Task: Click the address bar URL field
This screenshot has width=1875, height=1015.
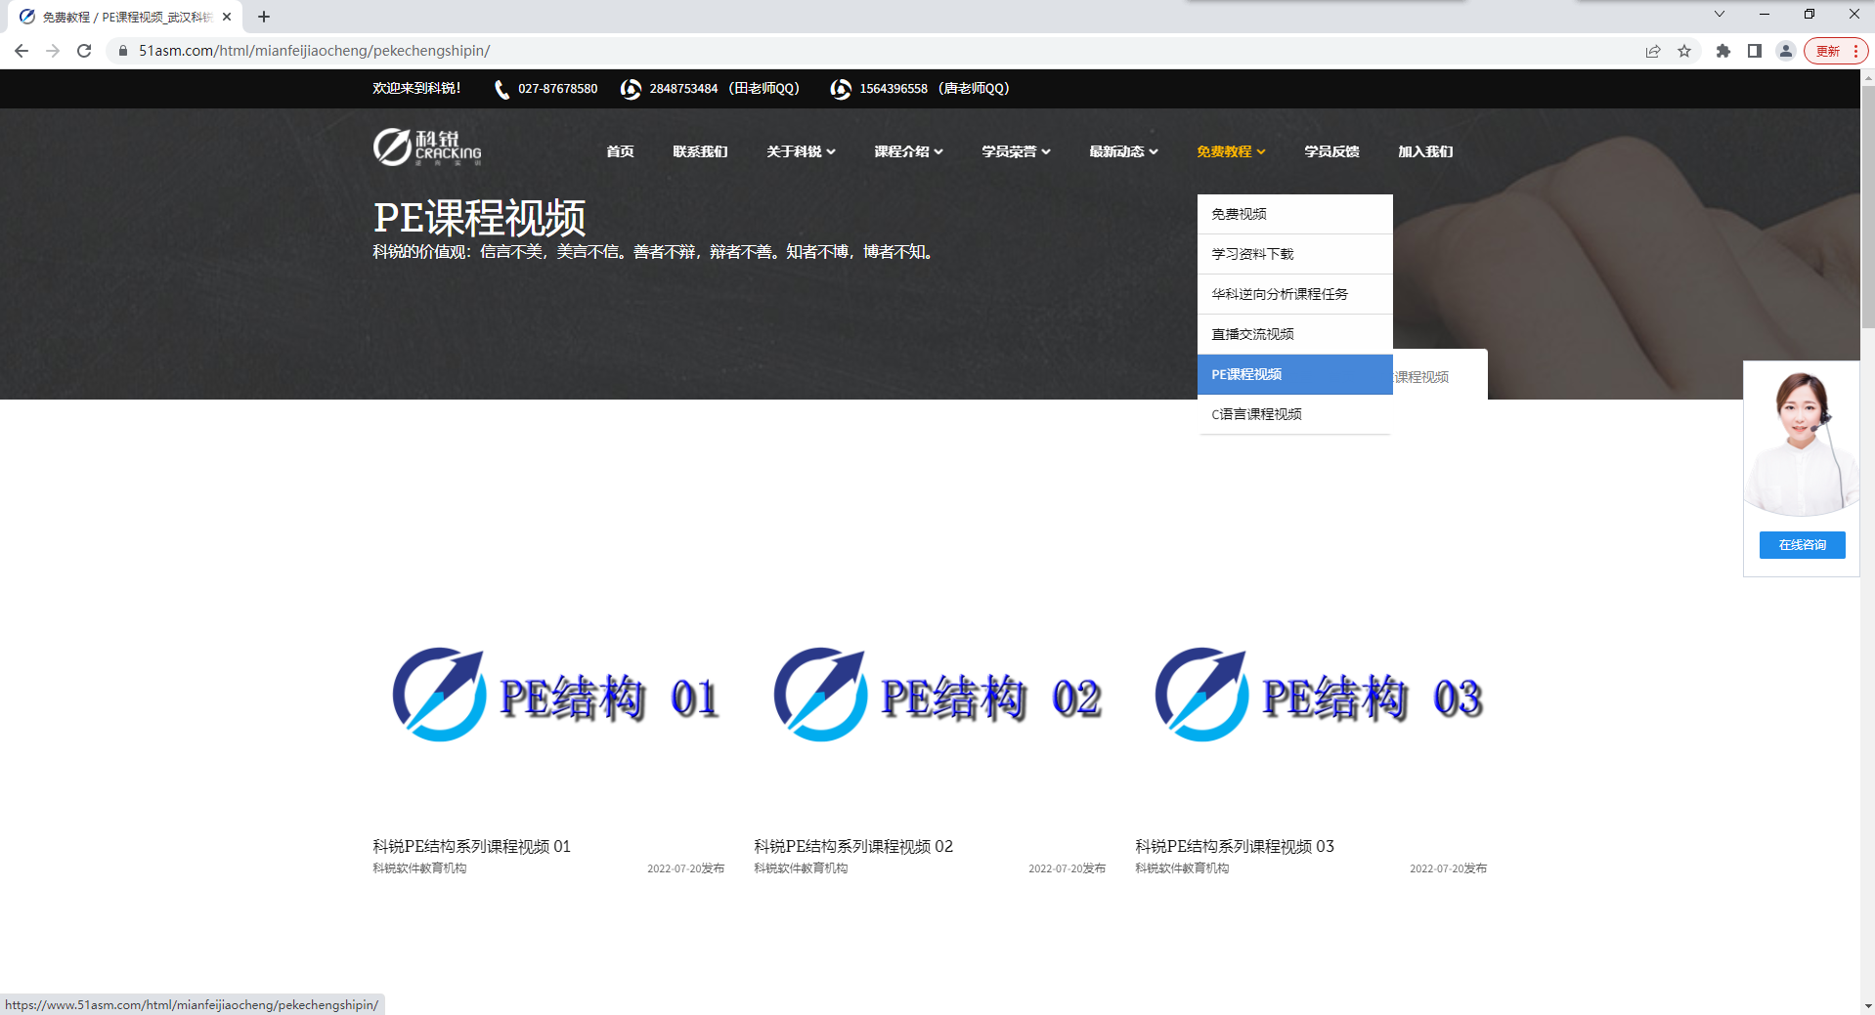Action: click(x=880, y=51)
